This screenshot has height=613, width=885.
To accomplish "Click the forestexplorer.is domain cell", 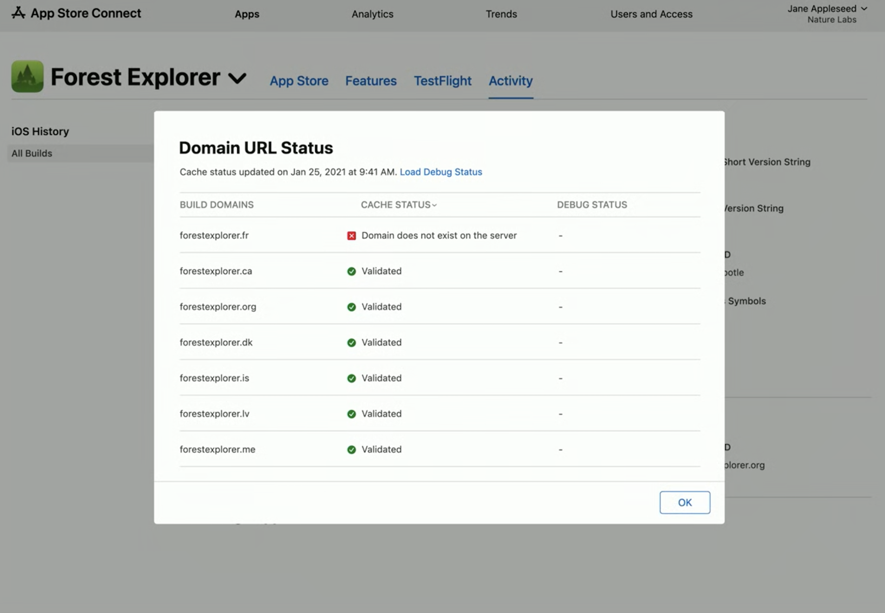I will pyautogui.click(x=214, y=379).
